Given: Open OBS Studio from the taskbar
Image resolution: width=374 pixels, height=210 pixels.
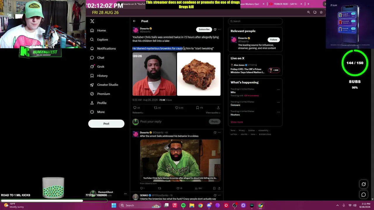Looking at the screenshot, I should (235, 205).
